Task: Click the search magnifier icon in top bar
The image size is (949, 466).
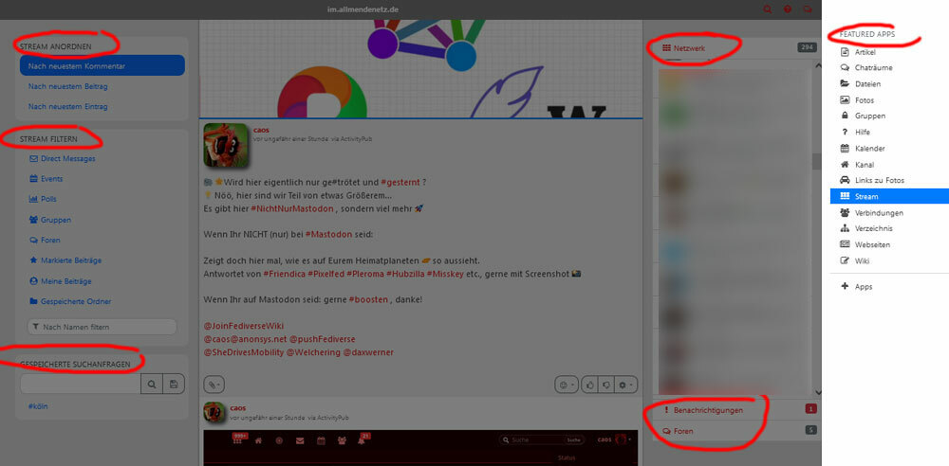Action: [768, 9]
